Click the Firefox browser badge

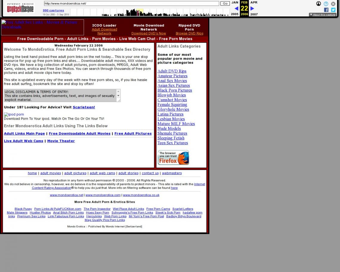(173, 157)
